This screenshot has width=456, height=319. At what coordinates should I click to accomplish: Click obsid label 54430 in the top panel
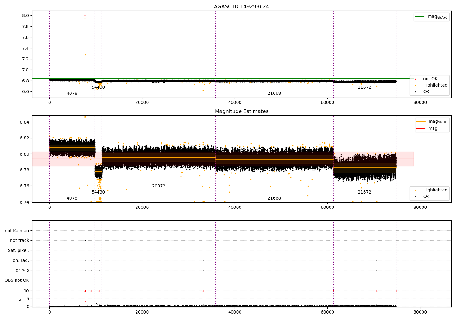98,87
